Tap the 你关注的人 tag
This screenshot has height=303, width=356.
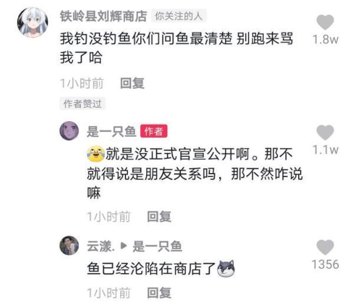point(179,16)
